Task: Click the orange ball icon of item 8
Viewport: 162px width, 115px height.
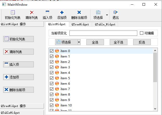Action: pyautogui.click(x=57, y=95)
